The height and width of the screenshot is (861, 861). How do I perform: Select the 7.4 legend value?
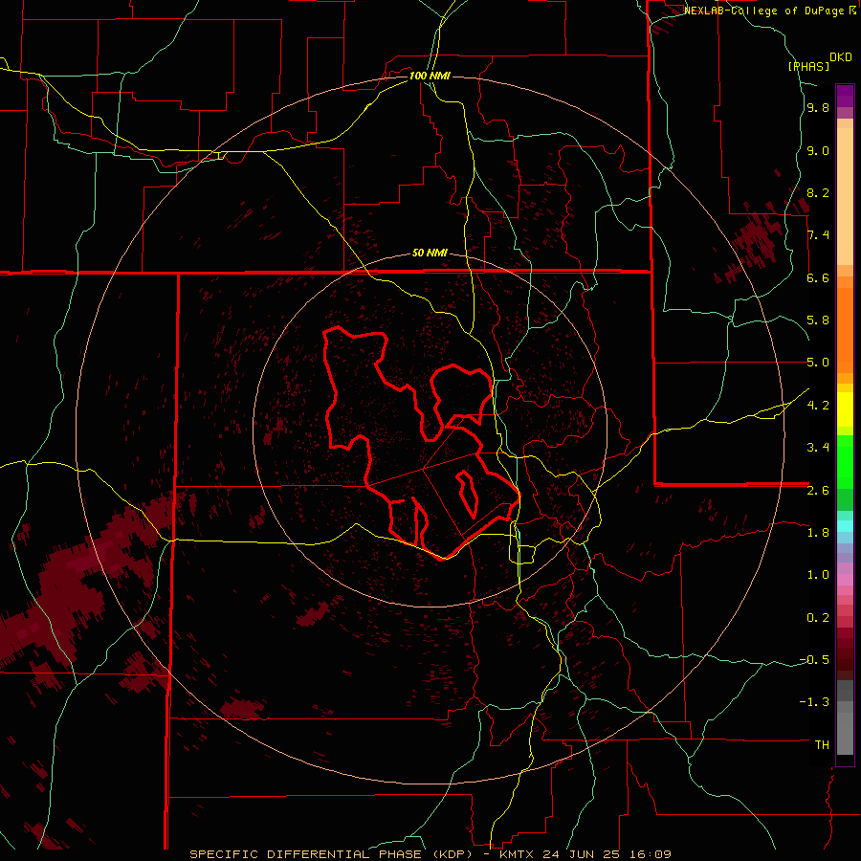[818, 235]
